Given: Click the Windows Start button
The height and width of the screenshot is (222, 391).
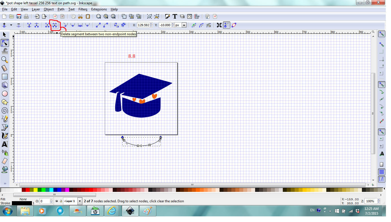Looking at the screenshot, I should [8, 211].
